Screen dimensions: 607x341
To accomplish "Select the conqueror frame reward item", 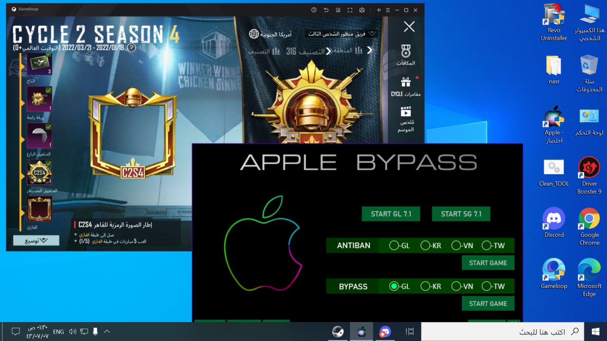I will point(39,209).
